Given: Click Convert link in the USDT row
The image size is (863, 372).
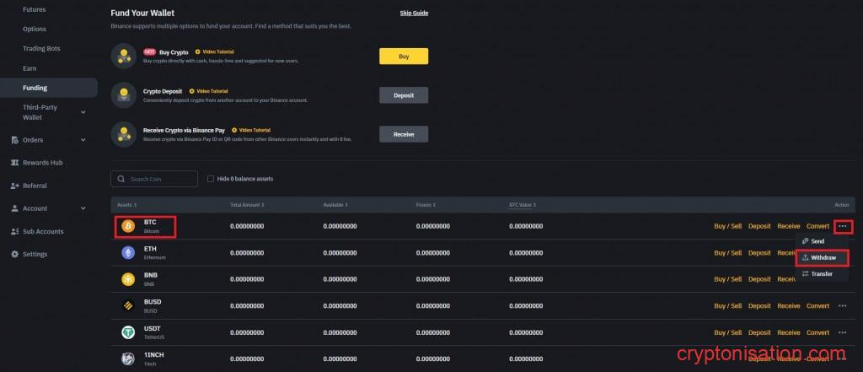Looking at the screenshot, I should (817, 332).
